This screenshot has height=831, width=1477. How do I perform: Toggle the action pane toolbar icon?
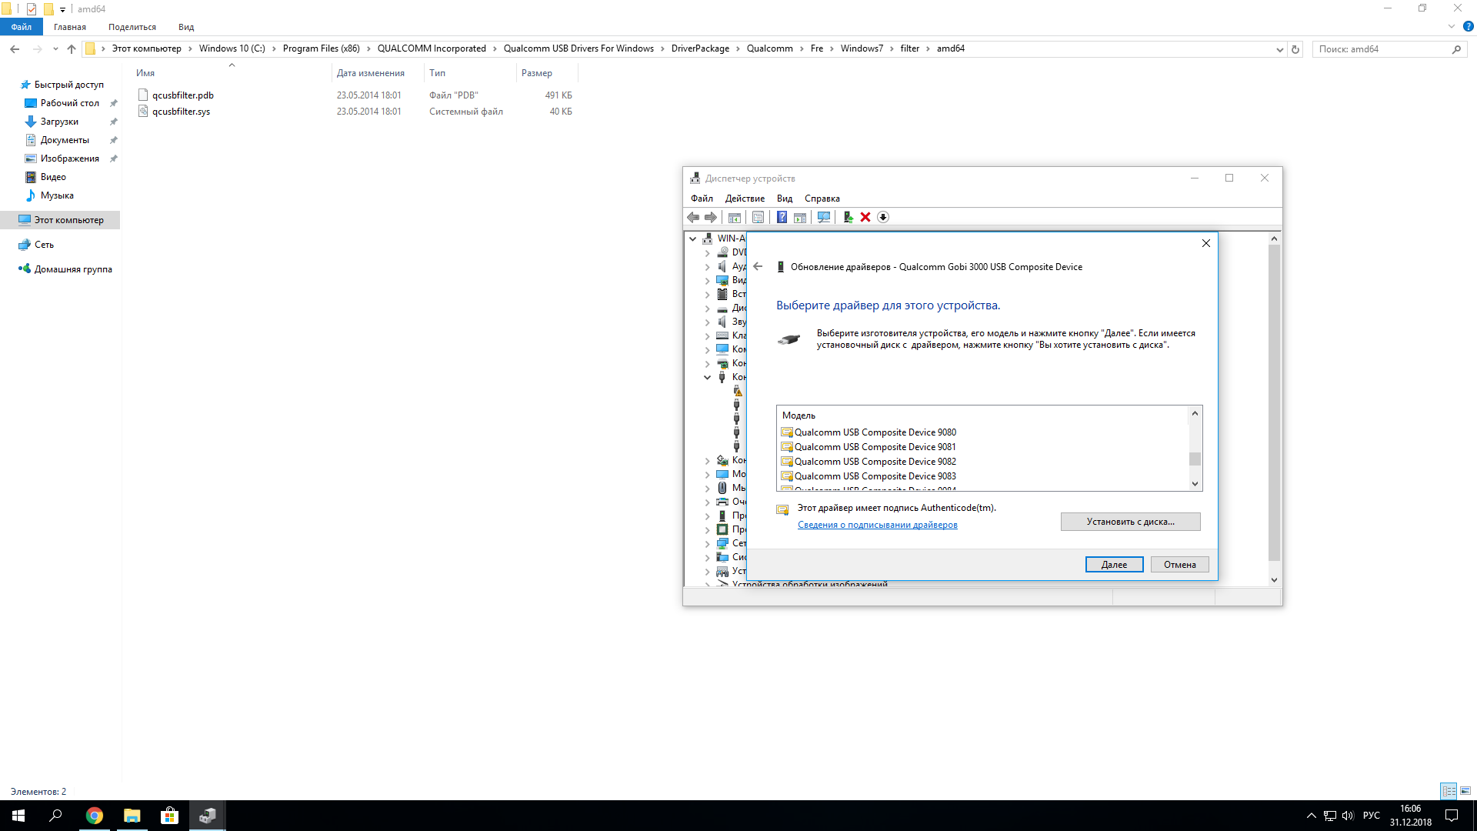point(800,217)
